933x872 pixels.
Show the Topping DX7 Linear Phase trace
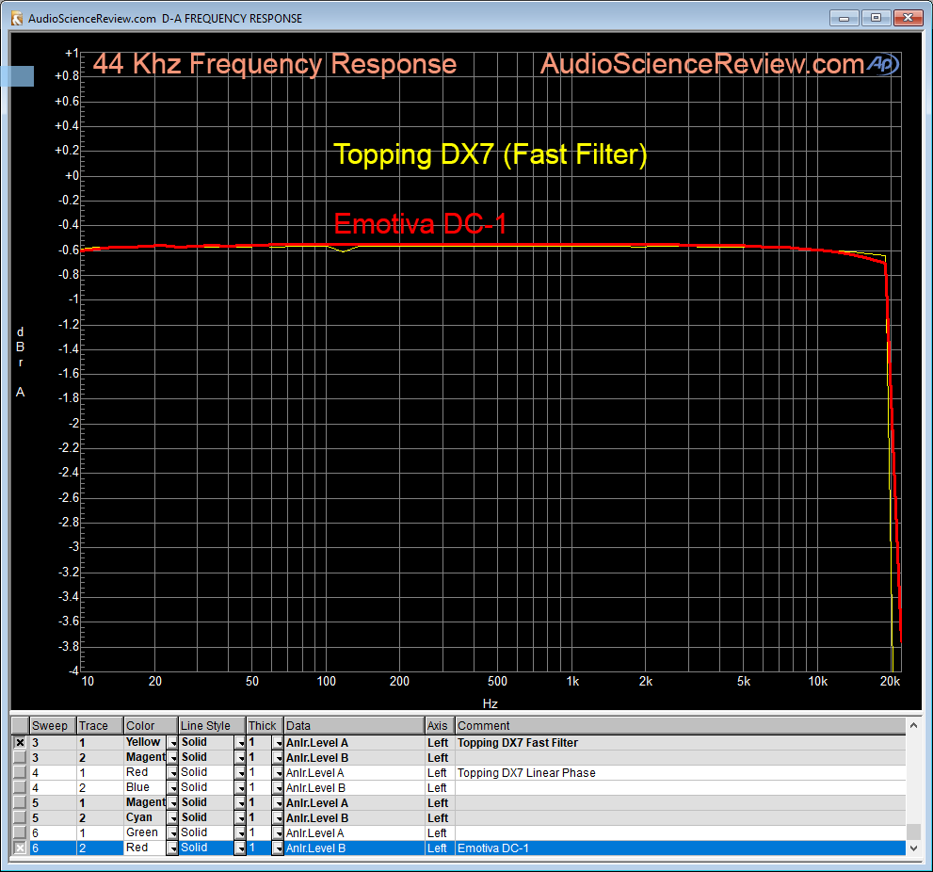[20, 772]
